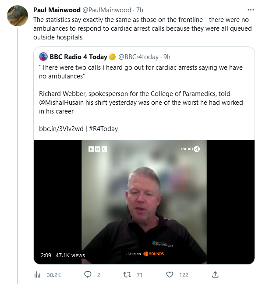The height and width of the screenshot is (284, 262).
Task: Click the share upload icon
Action: [215, 275]
